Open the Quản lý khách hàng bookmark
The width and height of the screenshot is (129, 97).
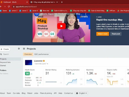96,11
